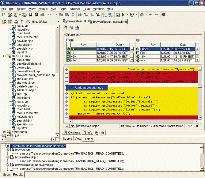Select revision ~5~ in To table
The width and height of the screenshot is (205, 178).
pyautogui.click(x=166, y=57)
